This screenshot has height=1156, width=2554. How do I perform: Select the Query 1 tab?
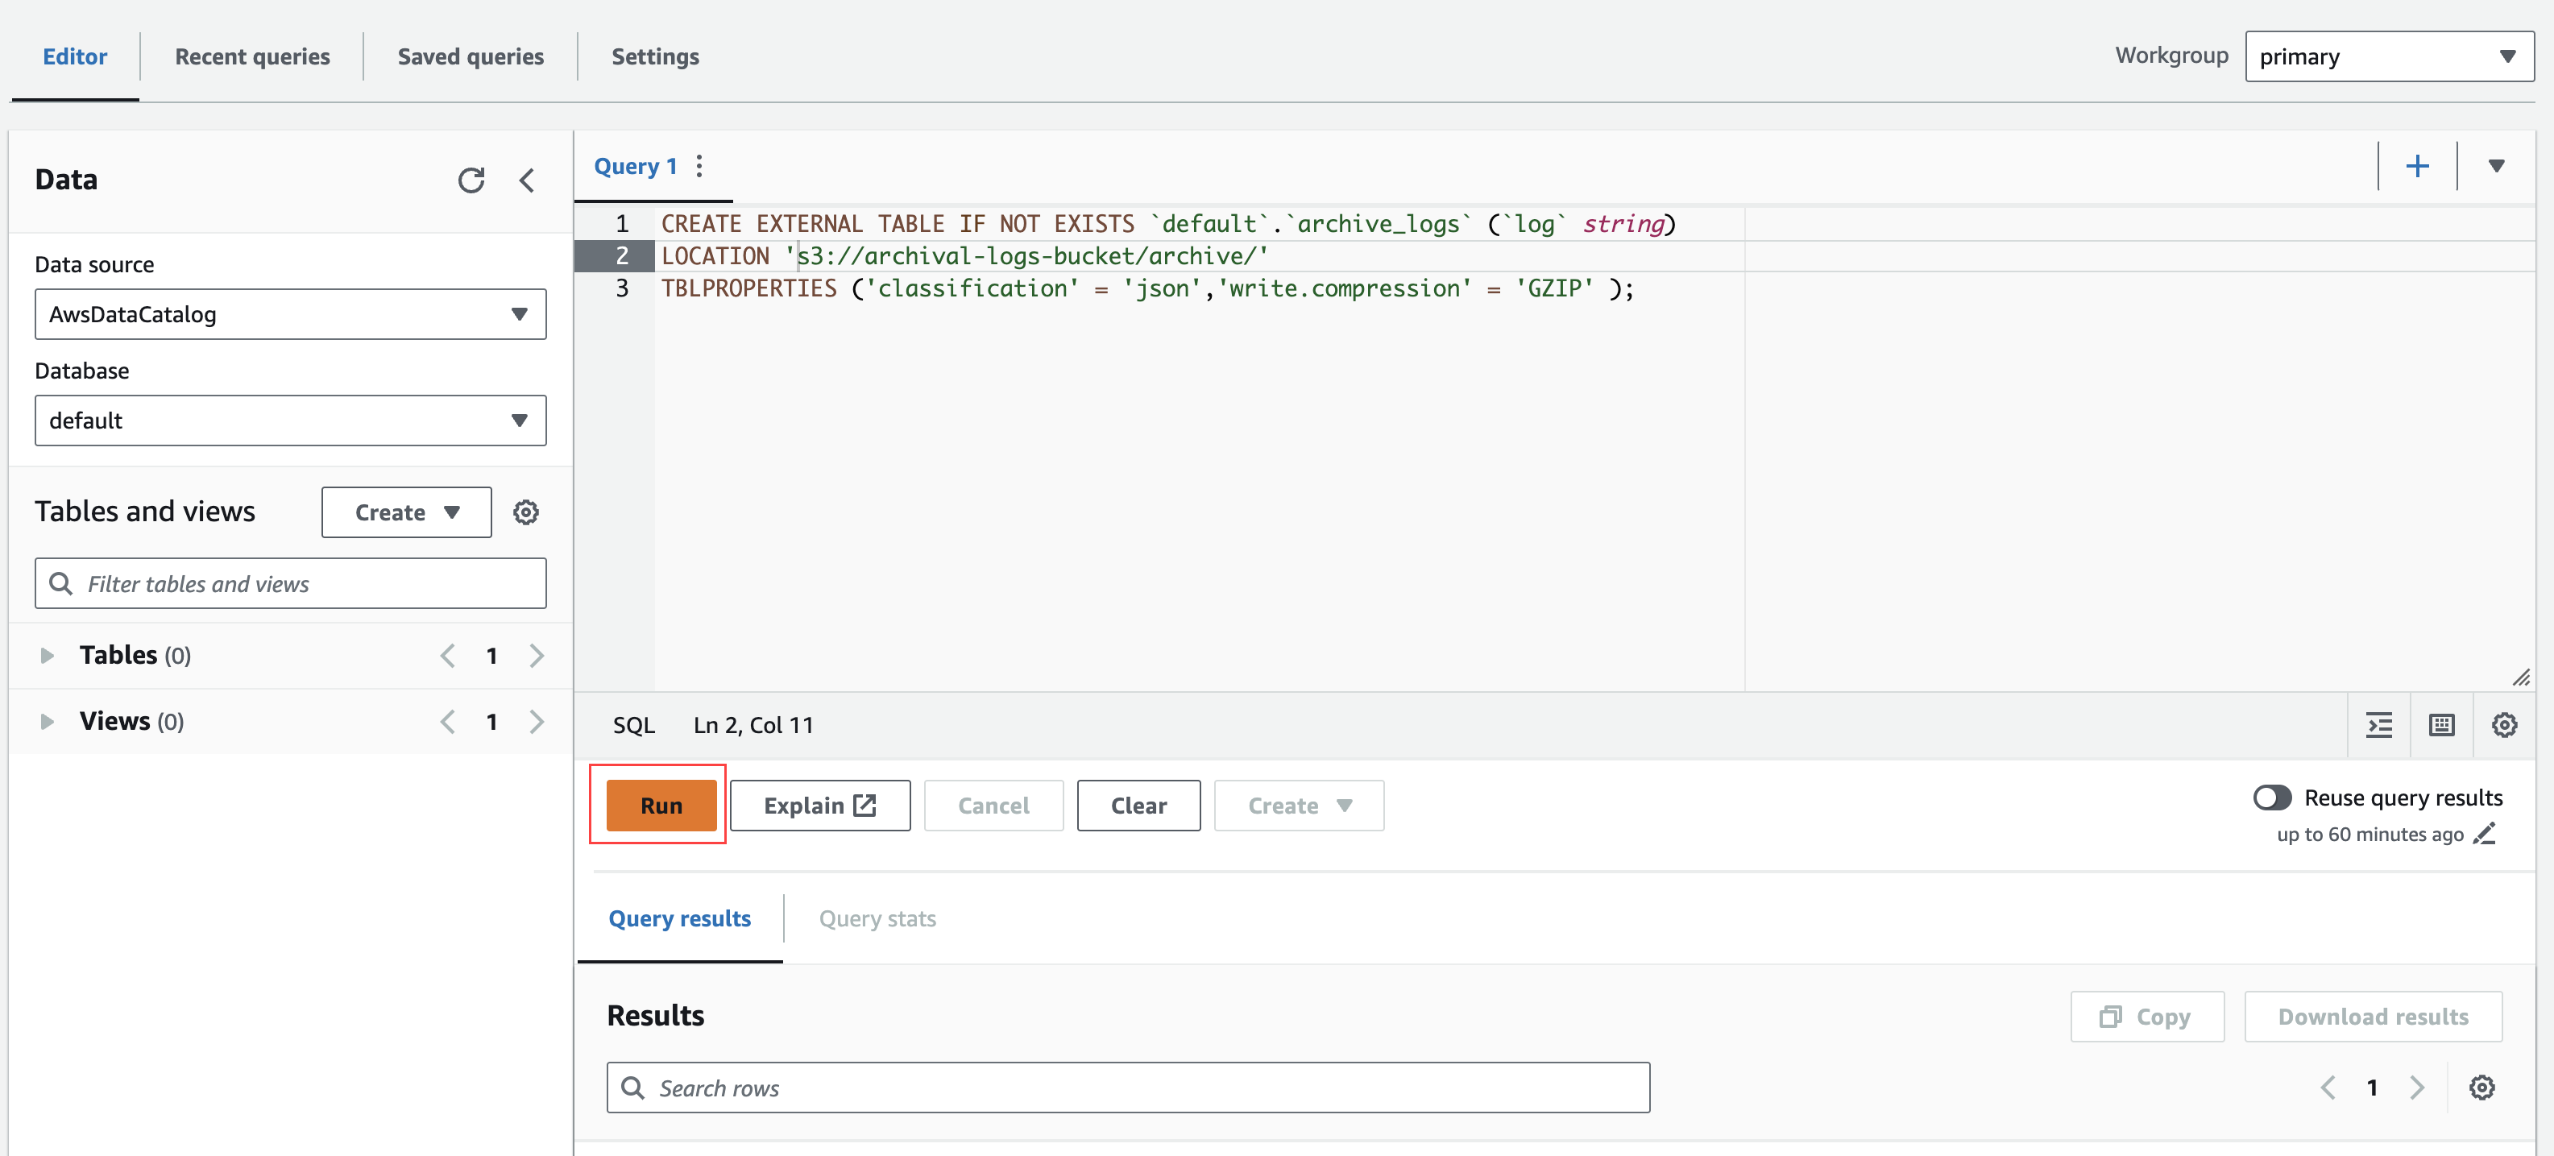[636, 167]
